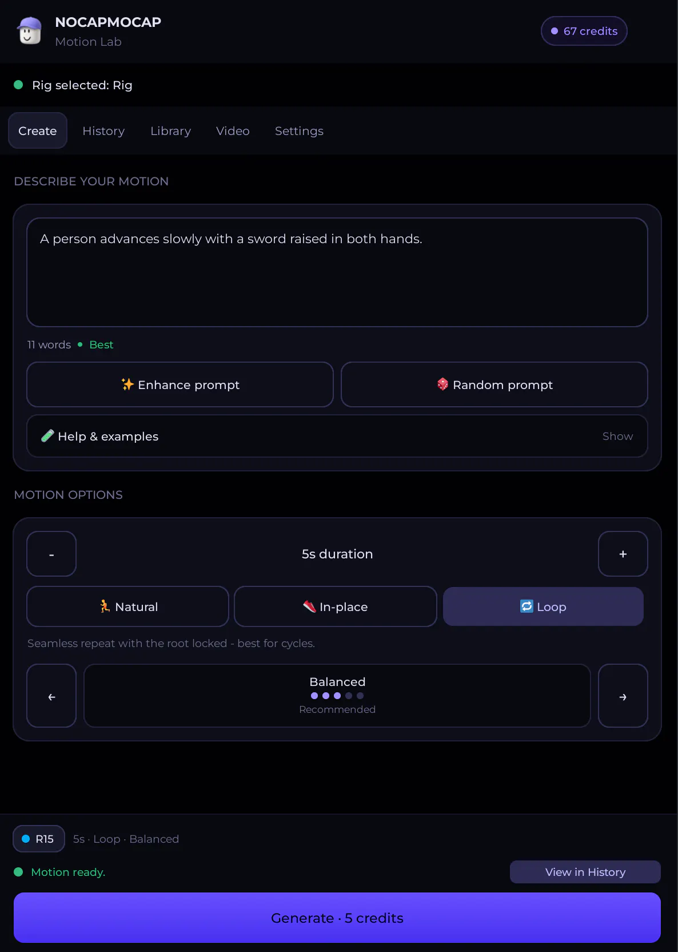Go to the Settings tab
The image size is (678, 952).
(x=299, y=131)
